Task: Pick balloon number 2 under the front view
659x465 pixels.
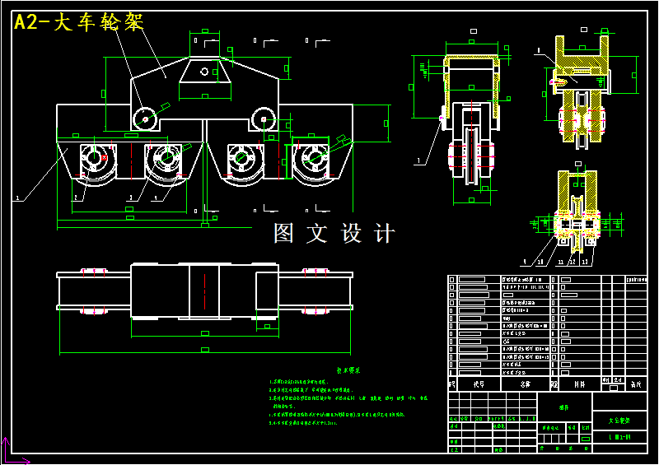Action: click(76, 198)
